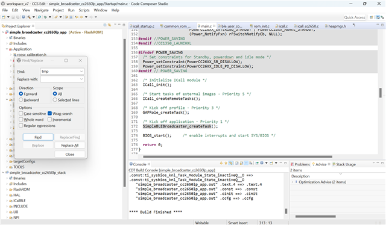Open the File menu
Viewport: 386px width, 225px height.
tap(5, 10)
